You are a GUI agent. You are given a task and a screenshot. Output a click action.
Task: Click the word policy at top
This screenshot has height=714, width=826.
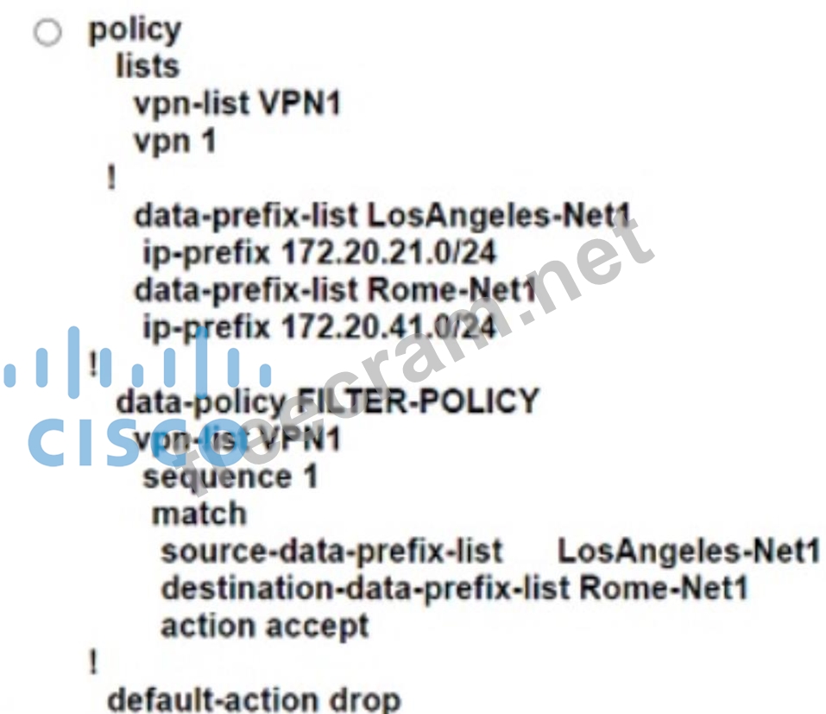tap(135, 30)
